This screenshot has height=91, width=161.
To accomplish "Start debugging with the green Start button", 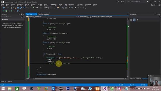I will pos(35,8).
